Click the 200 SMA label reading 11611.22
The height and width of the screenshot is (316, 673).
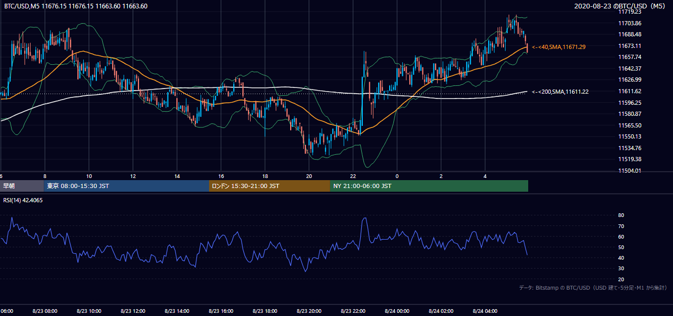(560, 92)
